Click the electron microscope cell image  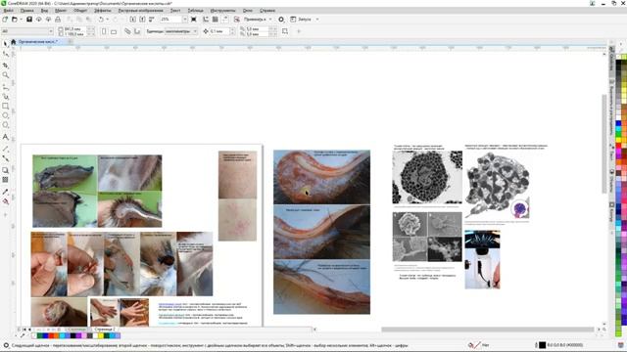[x=427, y=177]
